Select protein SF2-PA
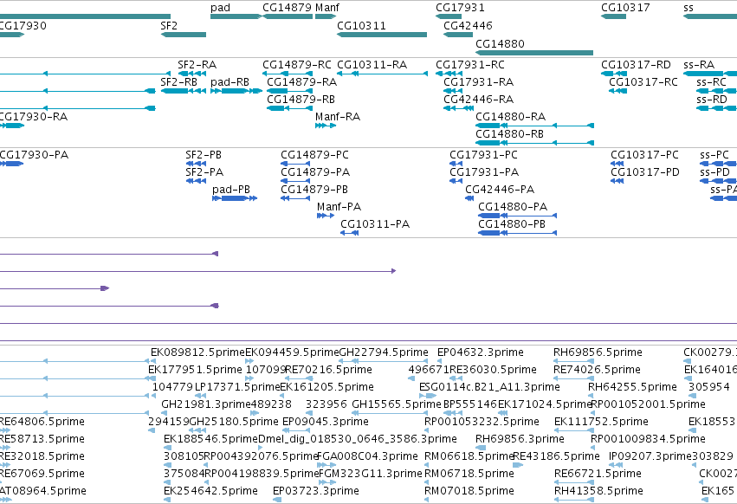737x504 pixels. pos(196,181)
